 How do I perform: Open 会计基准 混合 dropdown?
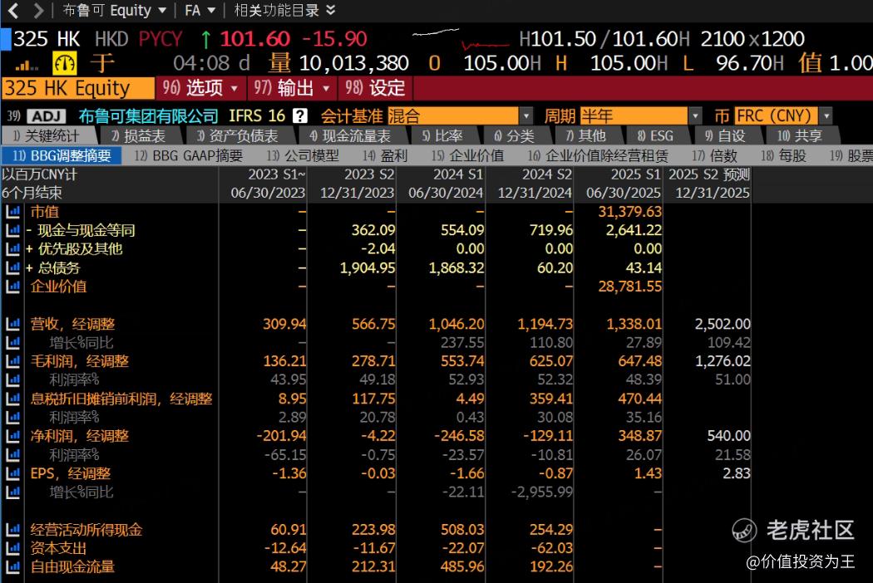point(460,115)
